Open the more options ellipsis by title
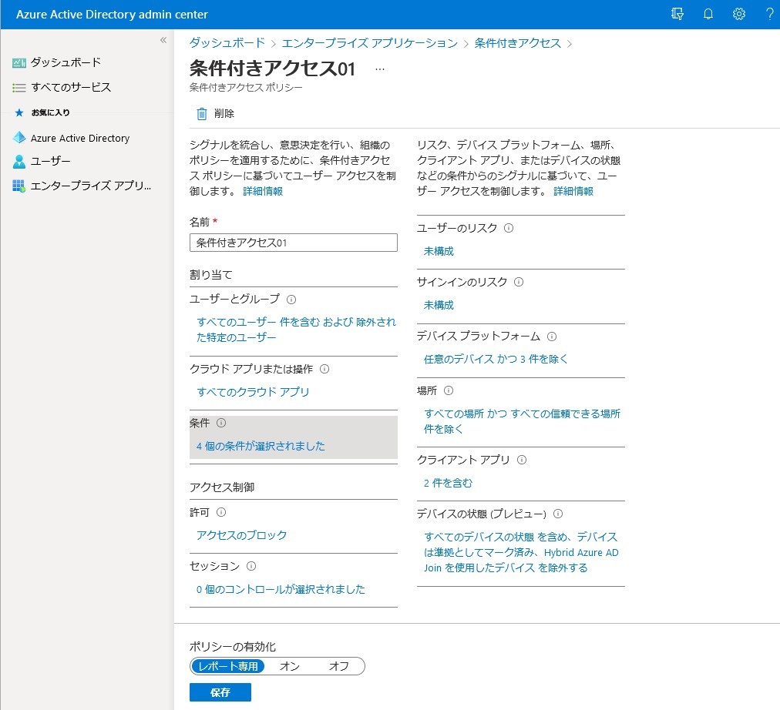Viewport: 780px width, 710px height. (379, 69)
